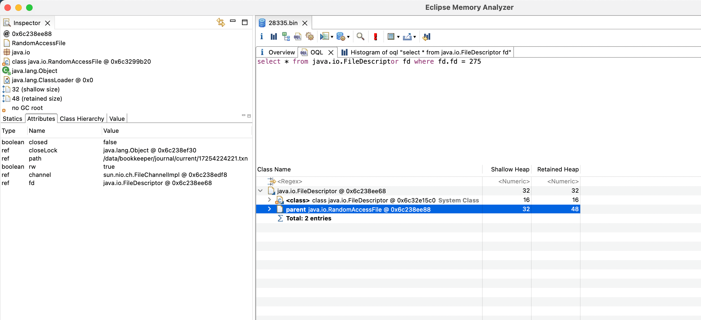The width and height of the screenshot is (701, 320).
Task: Open the Overview info toolbar icon
Action: (262, 36)
